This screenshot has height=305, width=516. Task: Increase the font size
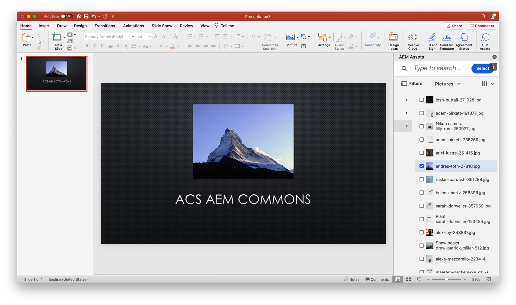click(x=156, y=36)
